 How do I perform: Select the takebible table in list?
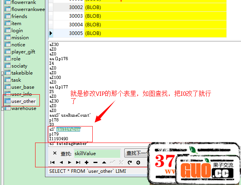click(22, 73)
